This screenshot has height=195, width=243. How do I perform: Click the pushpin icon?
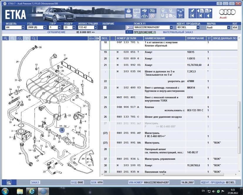pyautogui.click(x=192, y=11)
